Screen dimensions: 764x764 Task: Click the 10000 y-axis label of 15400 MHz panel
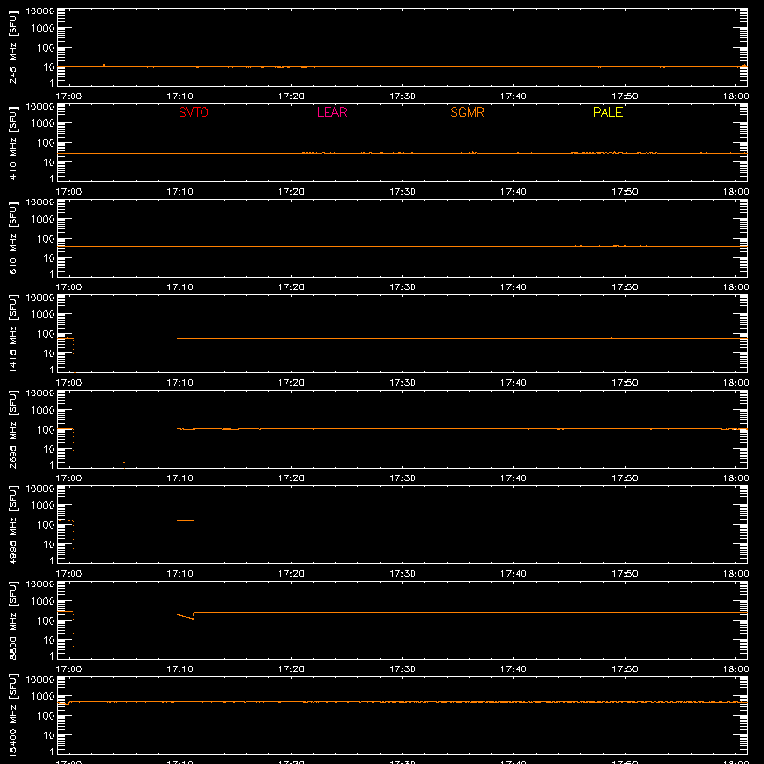(40, 680)
